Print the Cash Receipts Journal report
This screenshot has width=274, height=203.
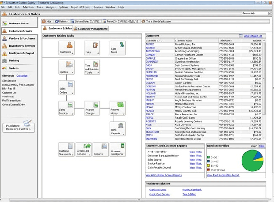pos(199,168)
